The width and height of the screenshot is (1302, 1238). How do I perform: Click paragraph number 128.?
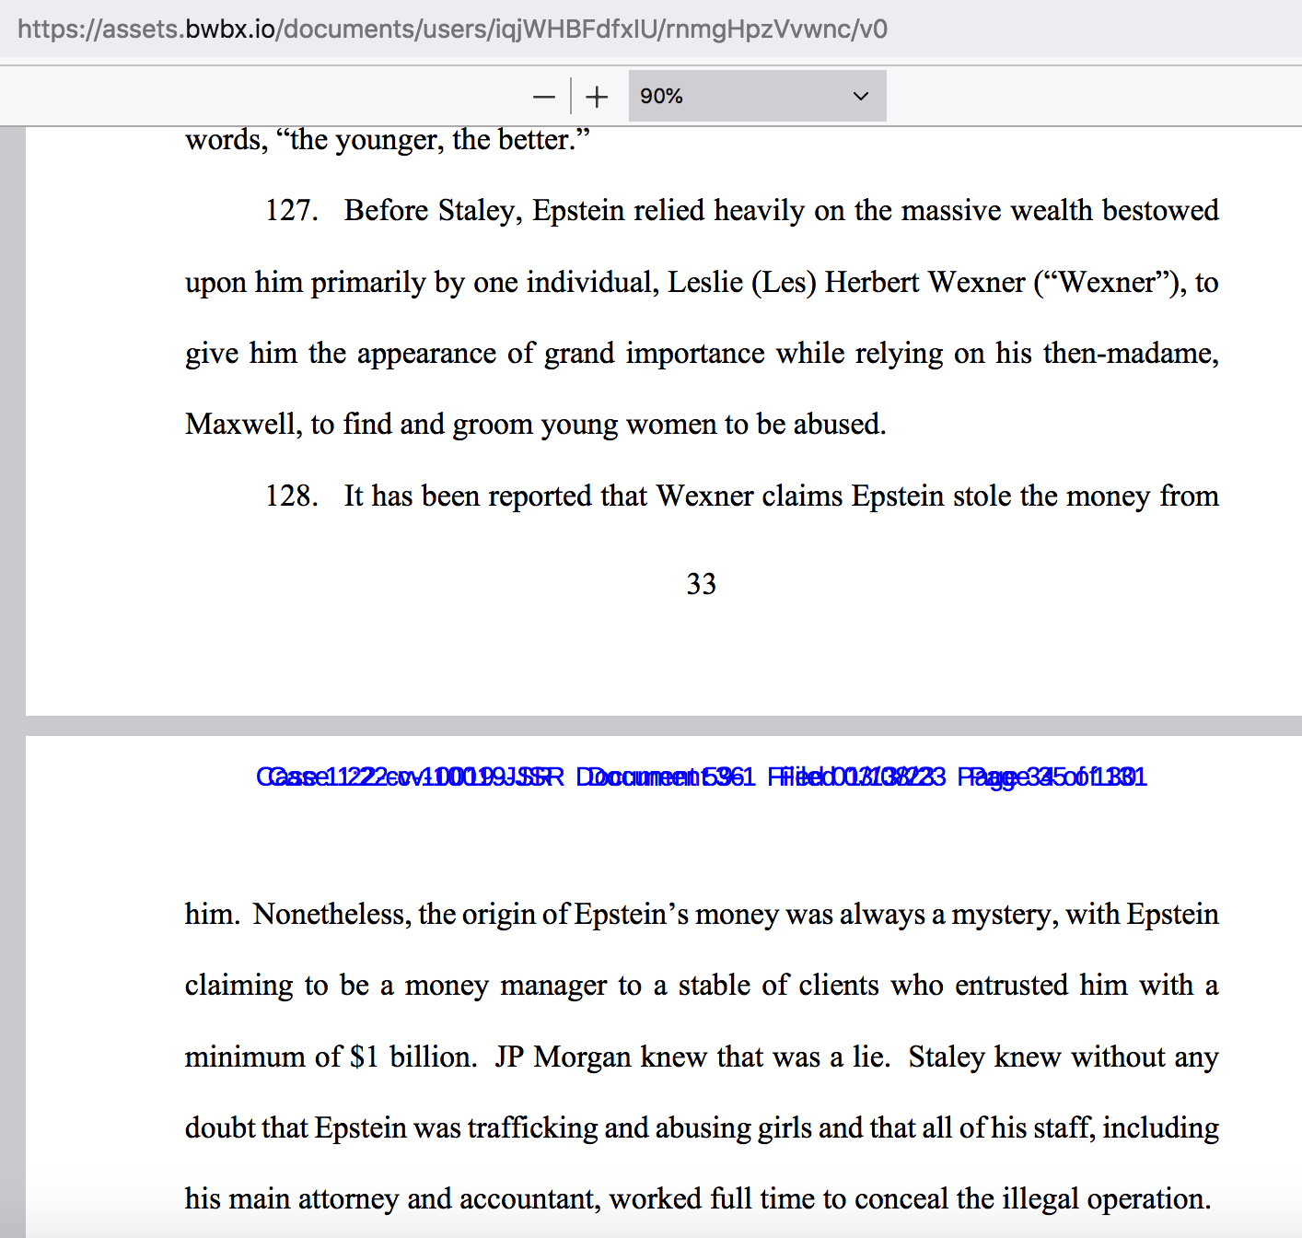[292, 496]
